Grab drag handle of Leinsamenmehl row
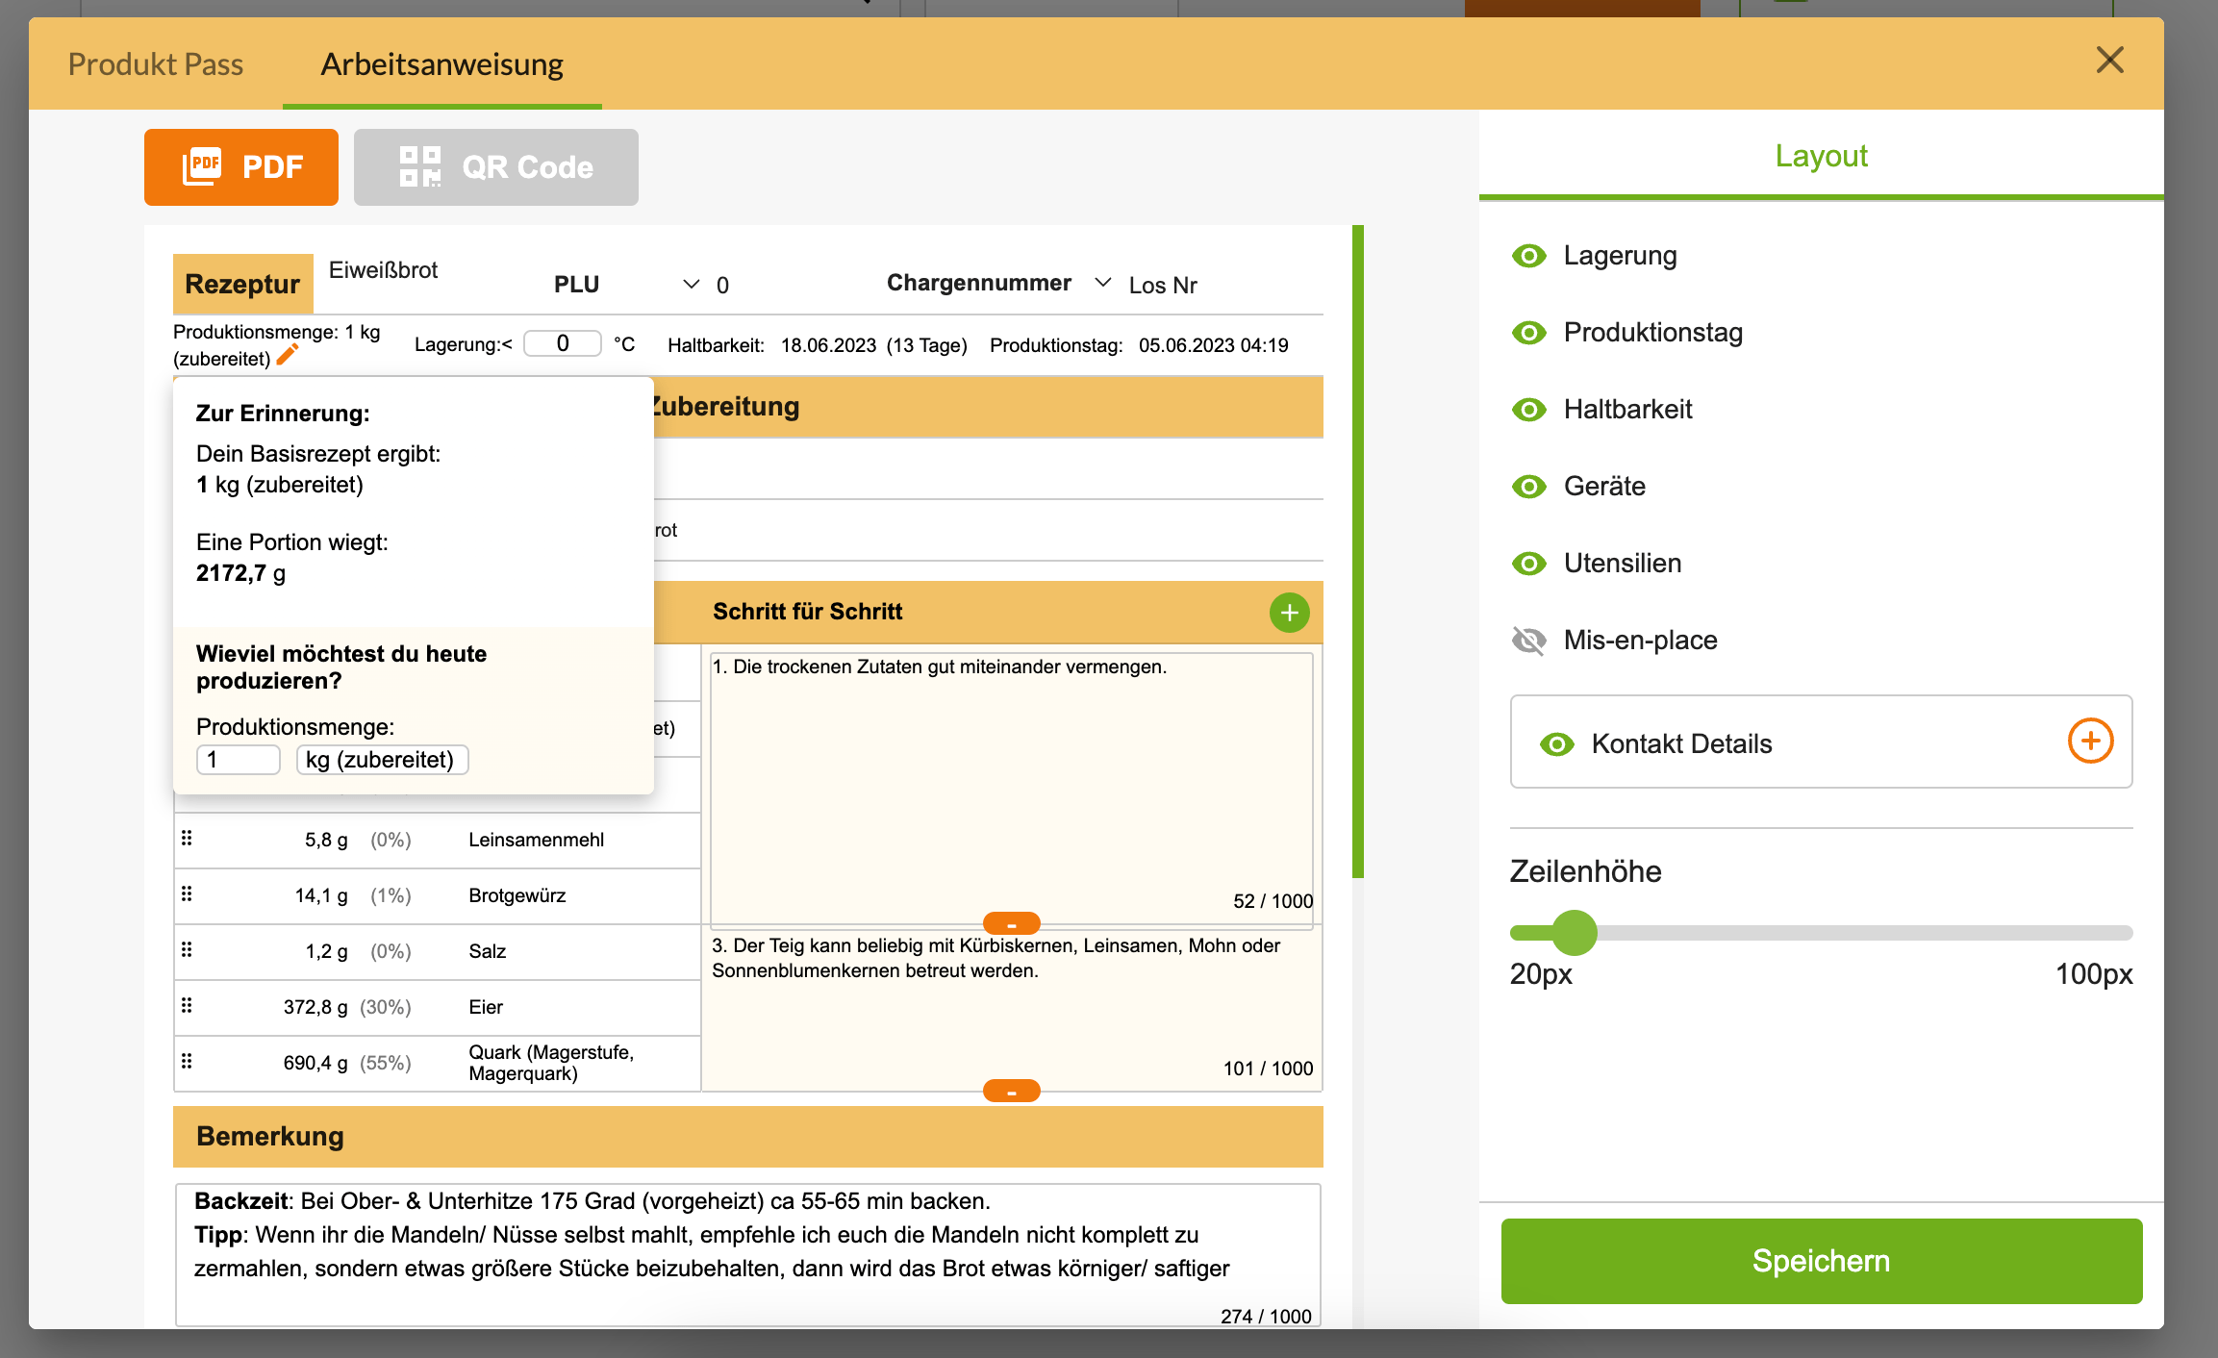The width and height of the screenshot is (2218, 1358). (187, 839)
